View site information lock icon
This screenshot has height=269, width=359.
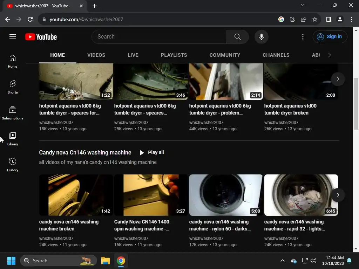click(44, 20)
